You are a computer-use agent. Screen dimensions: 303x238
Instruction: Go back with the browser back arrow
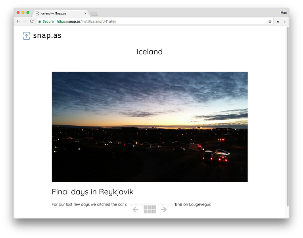[x=18, y=21]
